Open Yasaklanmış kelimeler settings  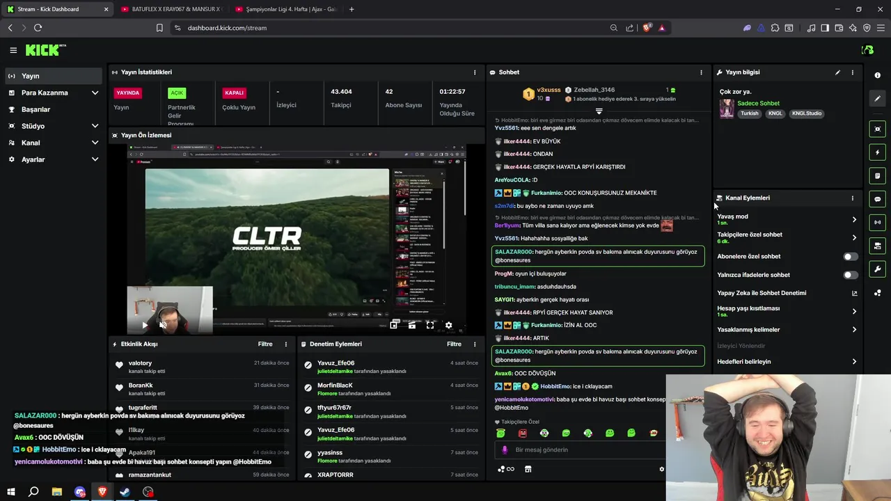click(787, 330)
